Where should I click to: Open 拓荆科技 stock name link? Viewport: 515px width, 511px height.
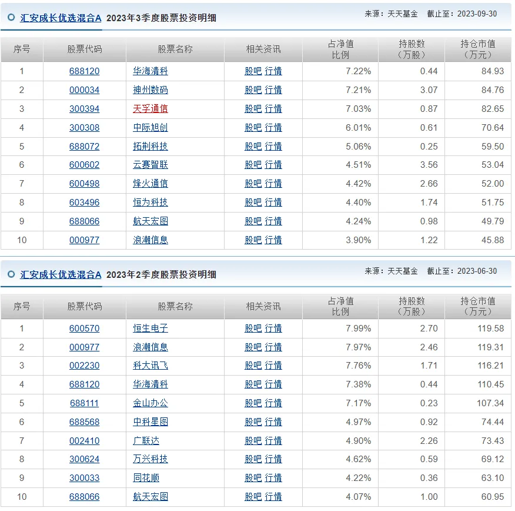point(151,147)
